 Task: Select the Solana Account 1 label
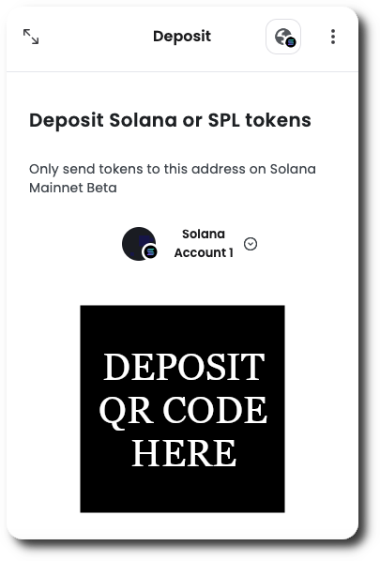pyautogui.click(x=204, y=243)
